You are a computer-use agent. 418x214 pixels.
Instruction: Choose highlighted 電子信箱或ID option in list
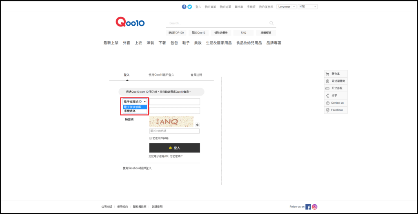pyautogui.click(x=135, y=107)
